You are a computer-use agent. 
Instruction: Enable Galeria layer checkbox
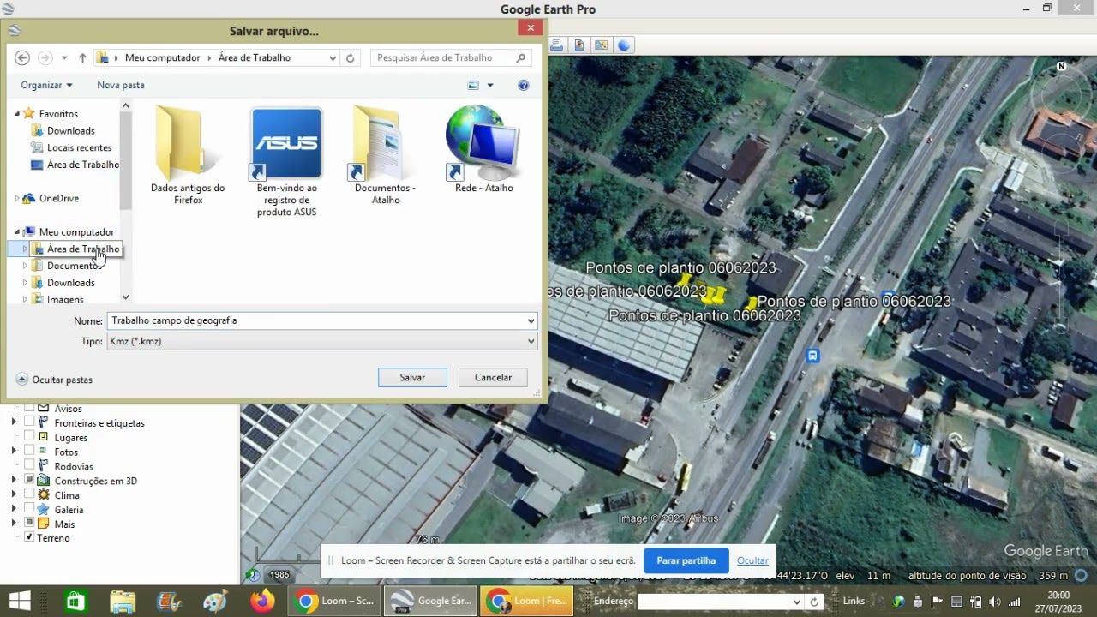point(29,509)
